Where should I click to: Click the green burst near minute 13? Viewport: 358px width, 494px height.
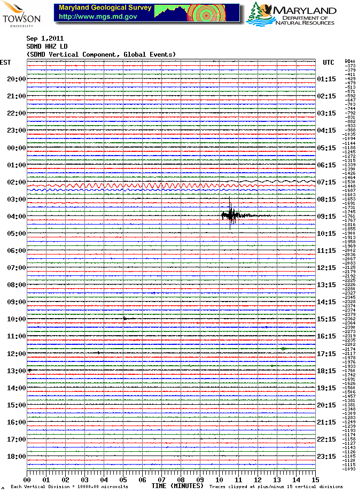click(x=283, y=349)
